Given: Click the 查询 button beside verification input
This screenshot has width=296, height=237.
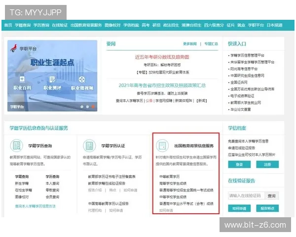Looking at the screenshot, I should point(272,196).
